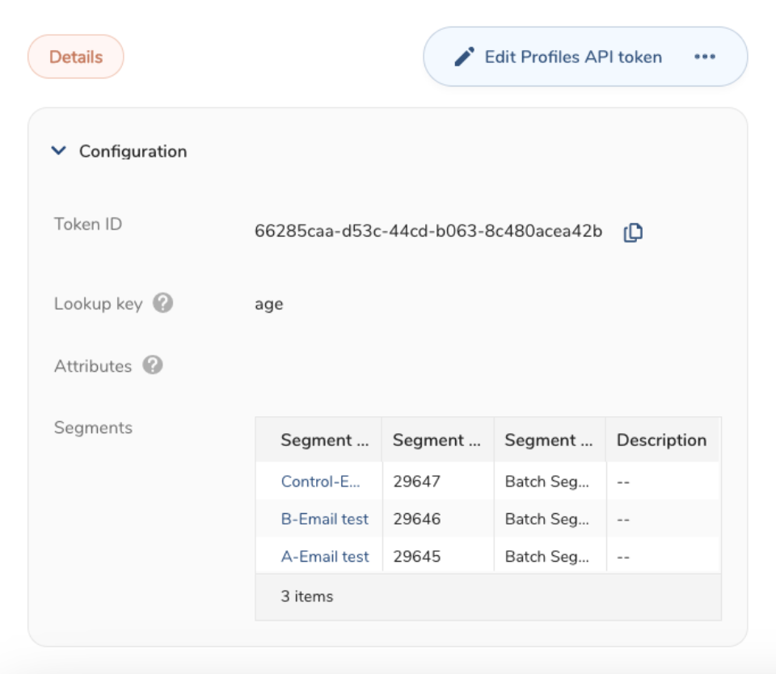Click the third Segment column header
The image size is (776, 674).
(x=549, y=440)
